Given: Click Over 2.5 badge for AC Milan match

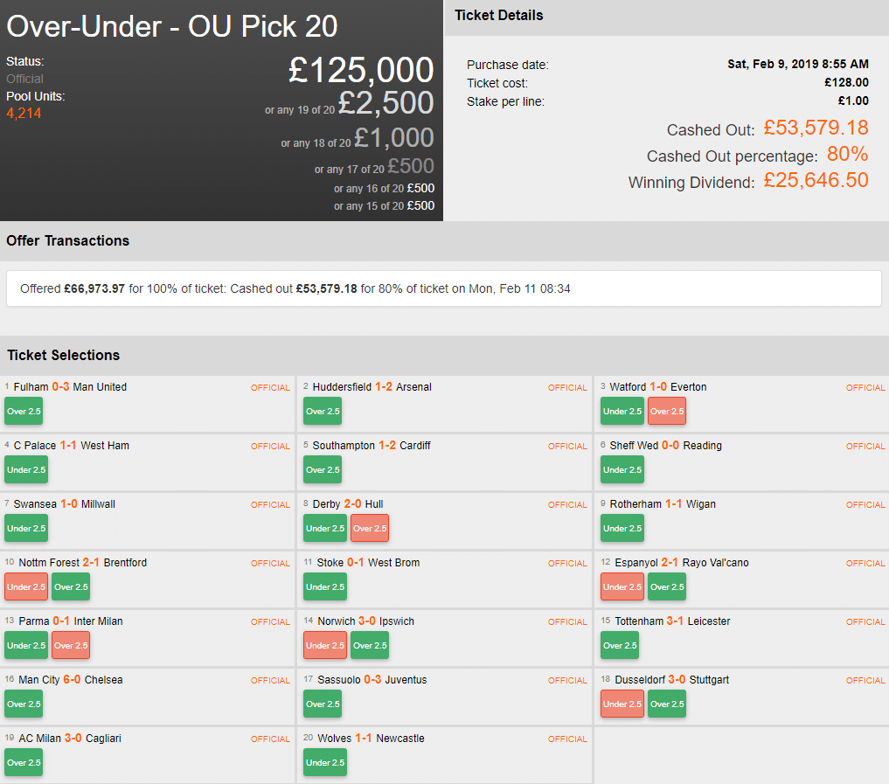Looking at the screenshot, I should pos(24,762).
